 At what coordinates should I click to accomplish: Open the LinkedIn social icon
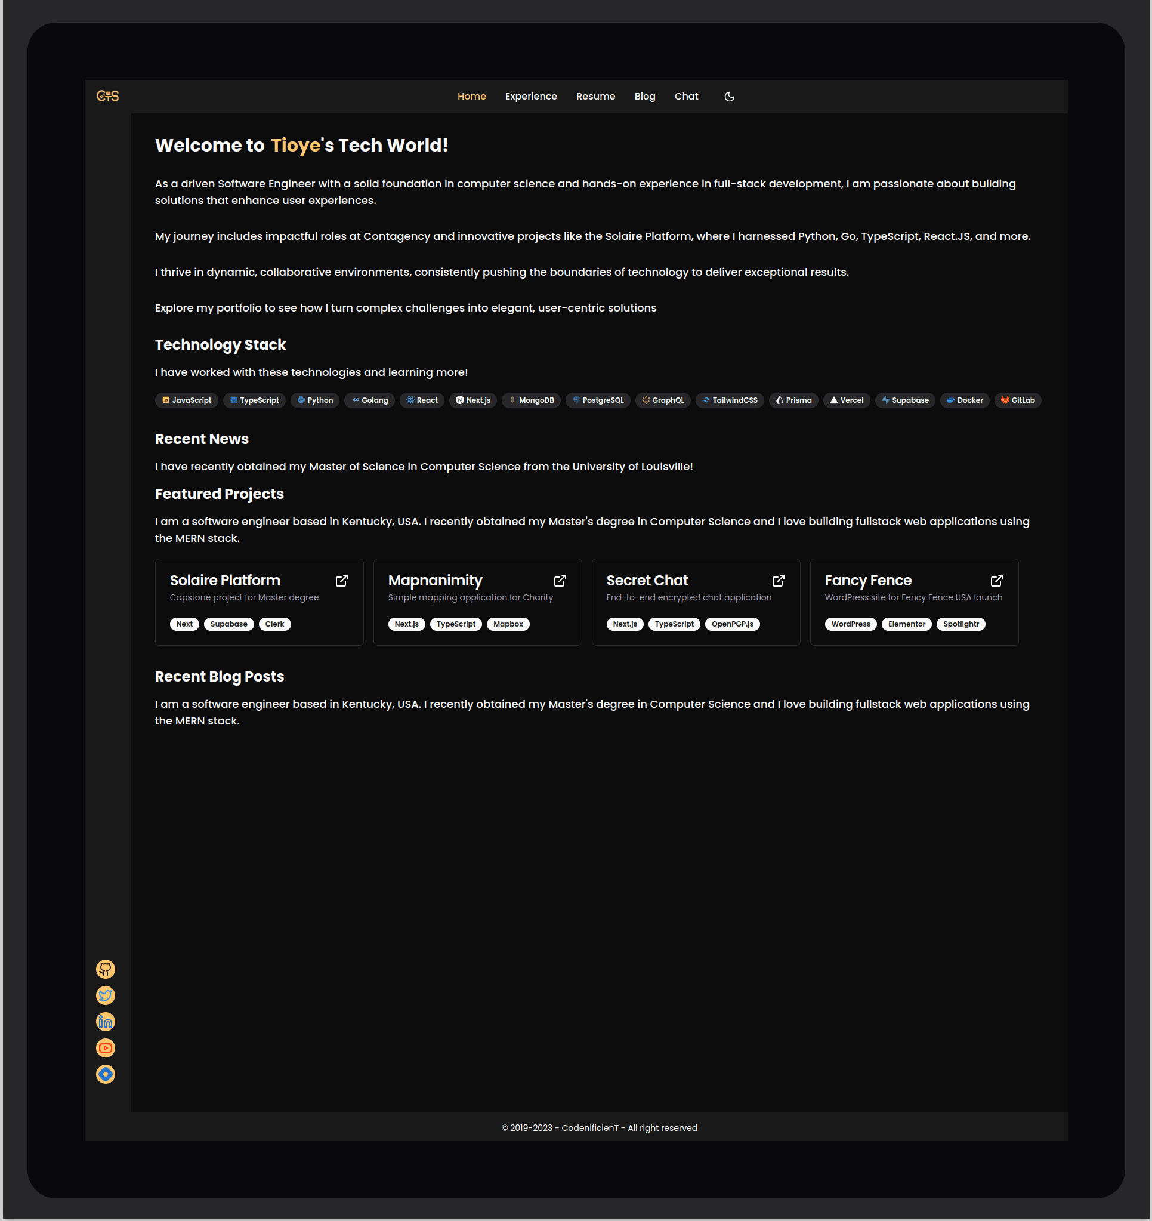(x=106, y=1022)
